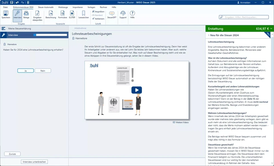Open the Steuer-Automatik ribbon tab
Image resolution: width=274 pixels, height=166 pixels.
point(45,7)
